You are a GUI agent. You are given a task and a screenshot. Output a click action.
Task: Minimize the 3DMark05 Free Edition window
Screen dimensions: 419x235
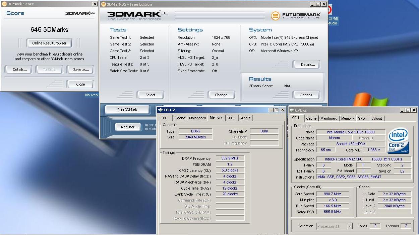(312, 4)
